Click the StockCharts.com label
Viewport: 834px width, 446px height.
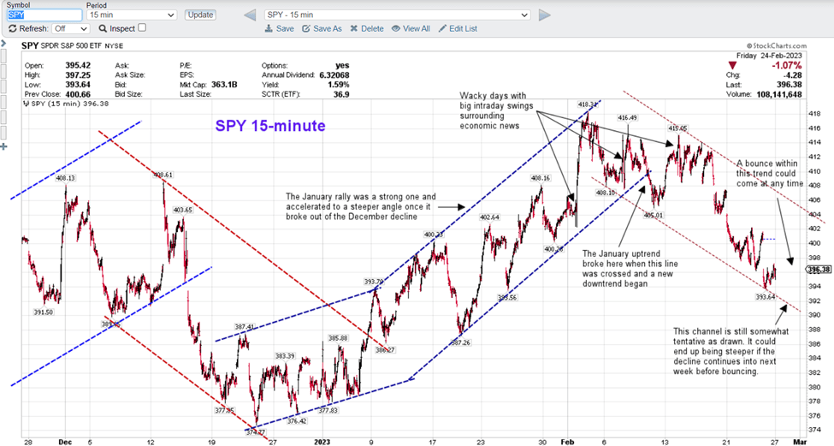[777, 45]
